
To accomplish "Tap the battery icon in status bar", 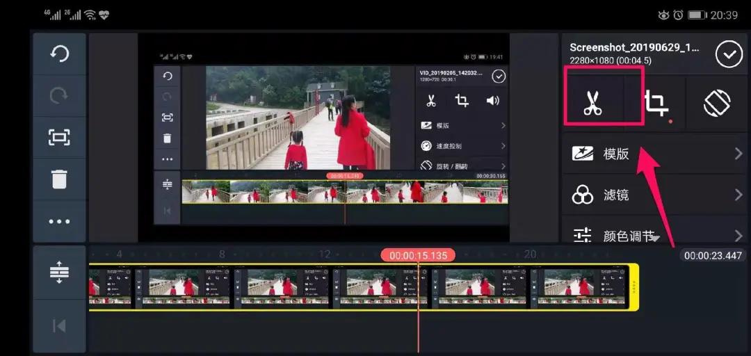I will (x=697, y=15).
